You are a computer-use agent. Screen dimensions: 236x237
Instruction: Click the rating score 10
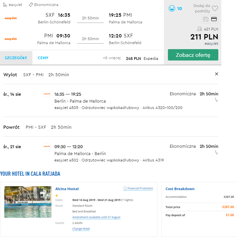tap(179, 9)
